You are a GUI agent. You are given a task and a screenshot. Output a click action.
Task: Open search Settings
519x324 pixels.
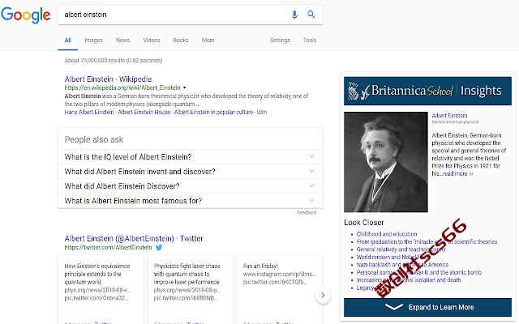tap(280, 40)
